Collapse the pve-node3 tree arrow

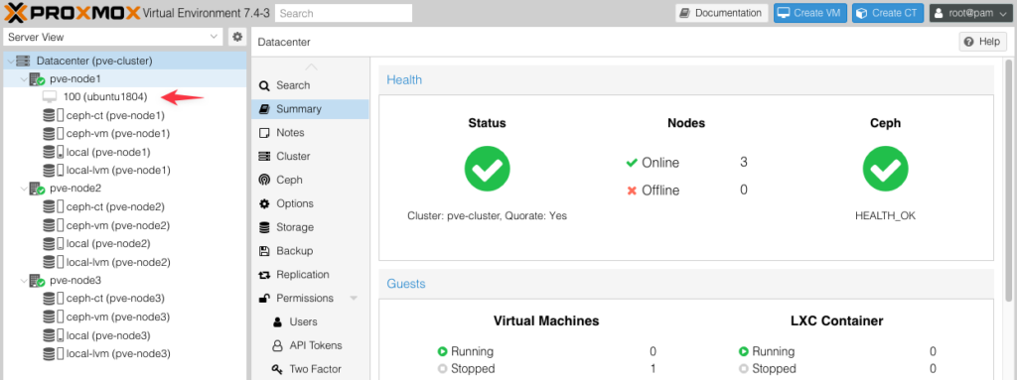(24, 281)
